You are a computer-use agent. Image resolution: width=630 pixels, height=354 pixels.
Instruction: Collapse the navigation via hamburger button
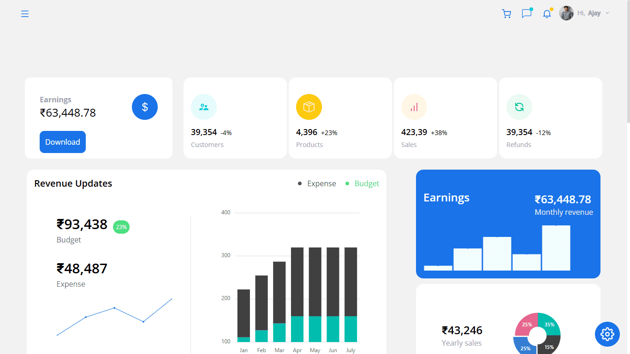24,14
